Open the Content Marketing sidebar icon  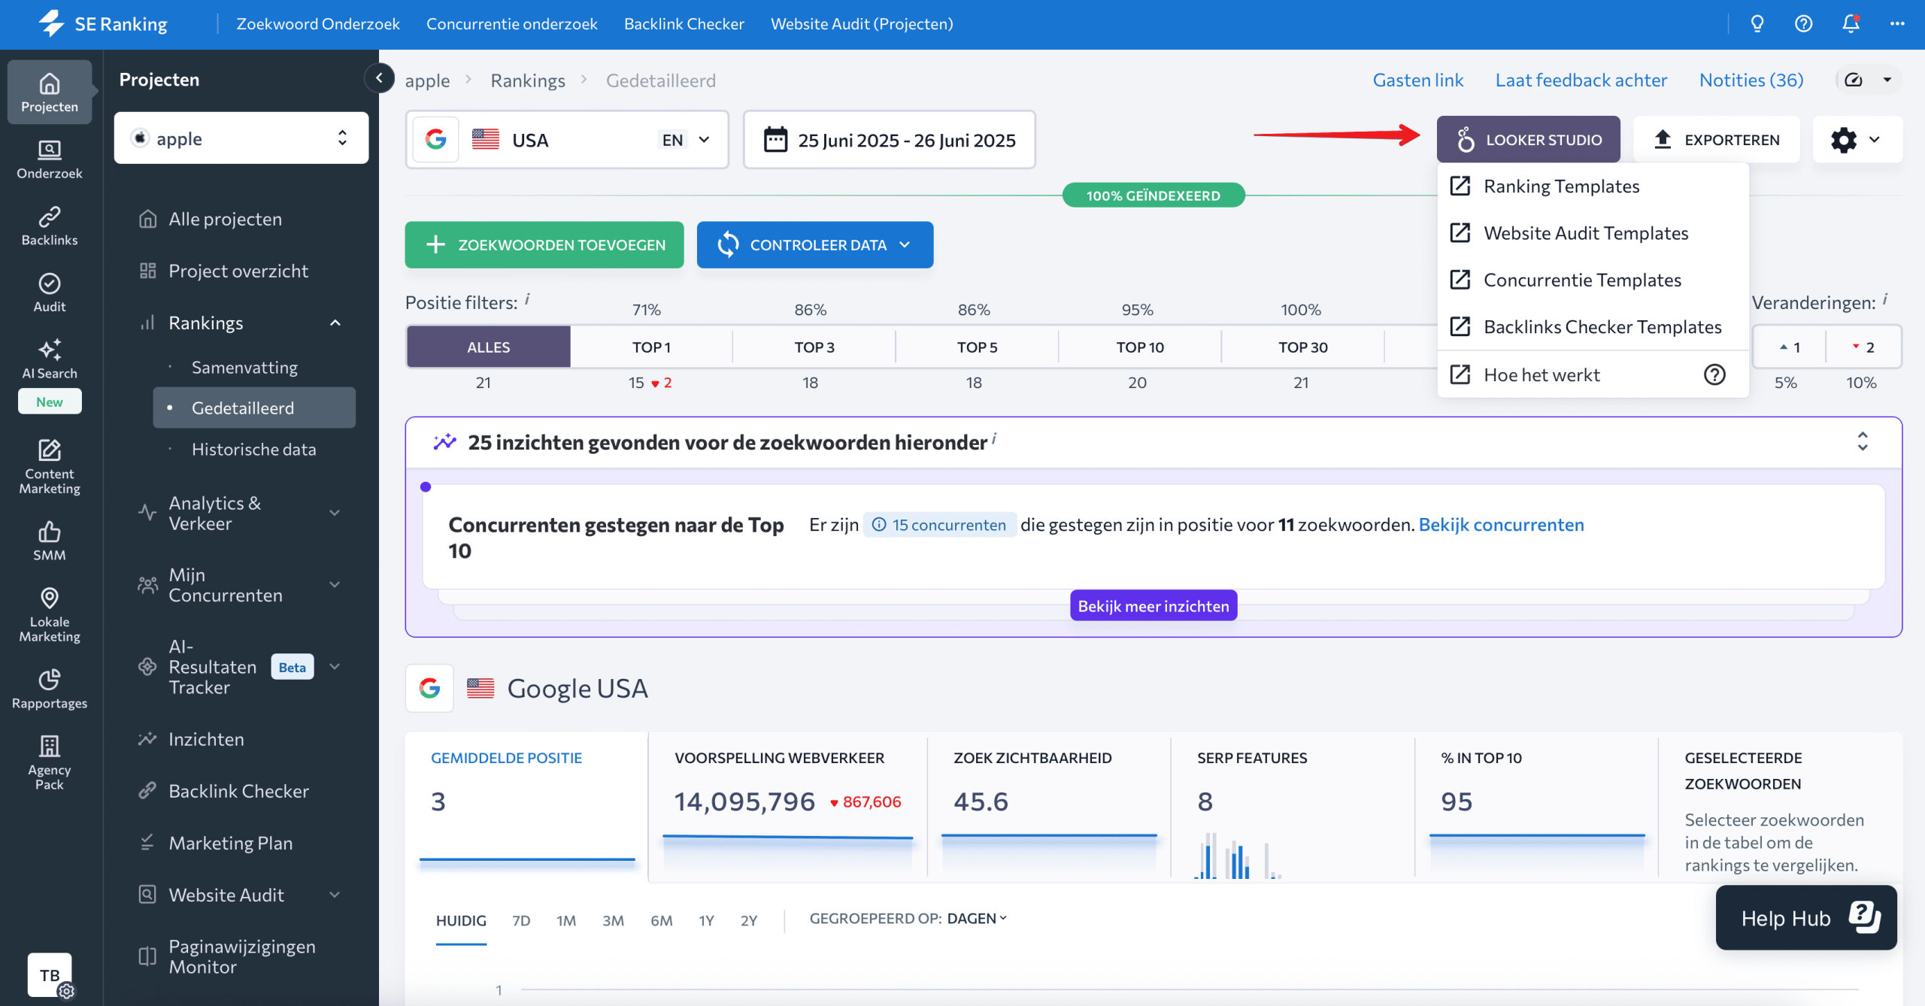click(x=50, y=466)
